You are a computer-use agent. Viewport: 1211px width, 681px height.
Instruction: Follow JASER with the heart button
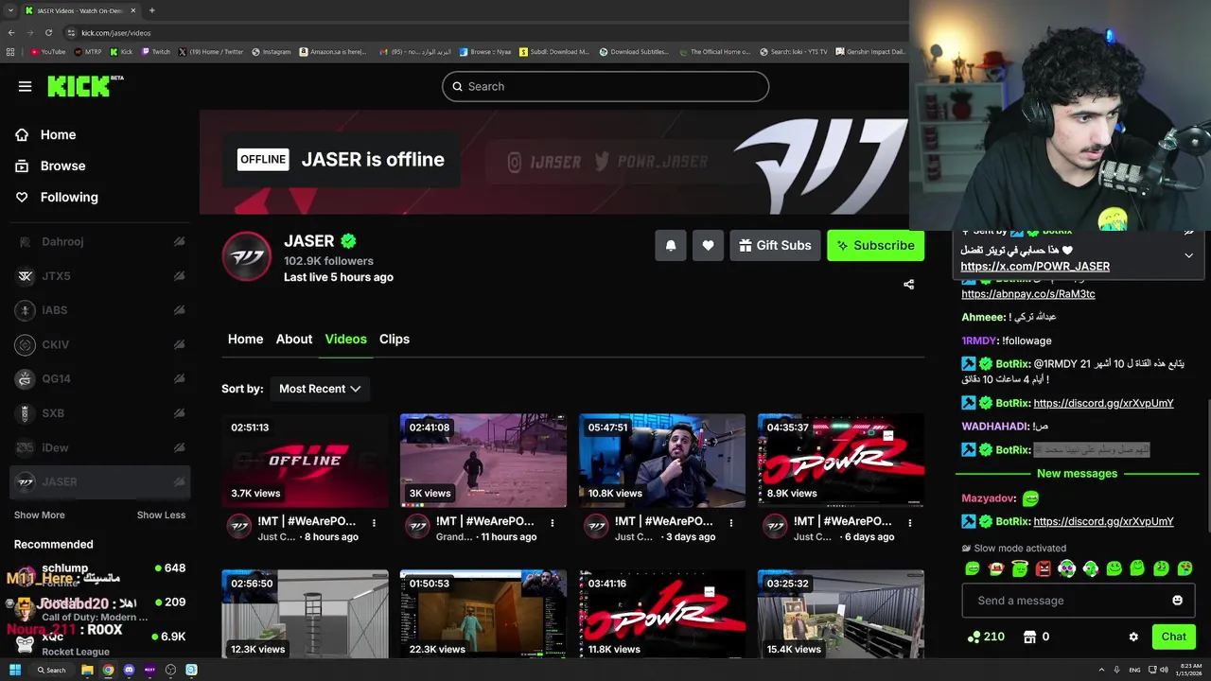pos(708,245)
